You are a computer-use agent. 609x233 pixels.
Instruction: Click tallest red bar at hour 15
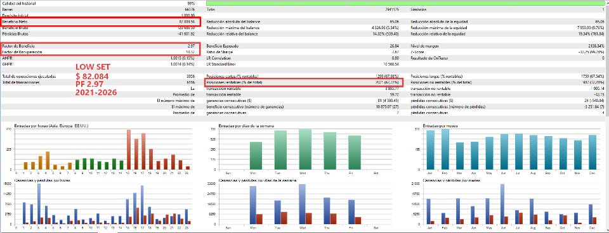(x=129, y=149)
